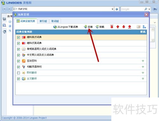Click the 互动百科 orange dictionary icon
Image resolution: width=159 pixels, height=121 pixels.
pos(24,61)
